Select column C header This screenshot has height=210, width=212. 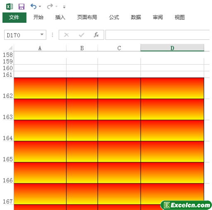pos(119,48)
